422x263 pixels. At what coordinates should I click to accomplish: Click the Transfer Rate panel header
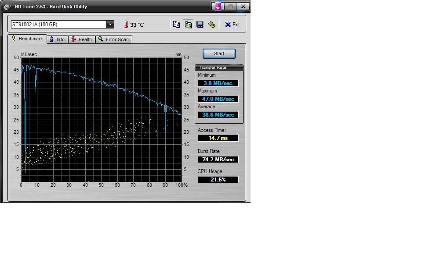pos(219,68)
